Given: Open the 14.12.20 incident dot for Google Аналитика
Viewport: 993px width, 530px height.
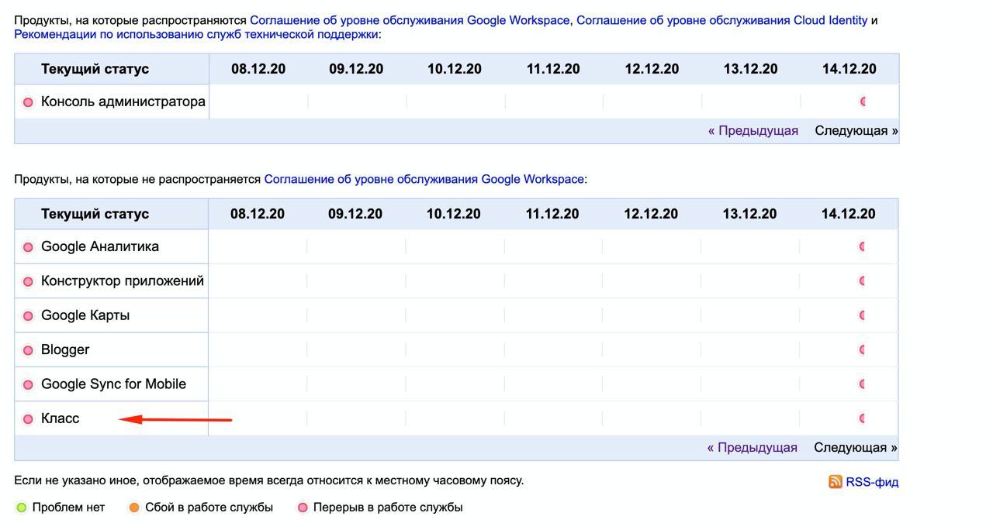Looking at the screenshot, I should 862,246.
